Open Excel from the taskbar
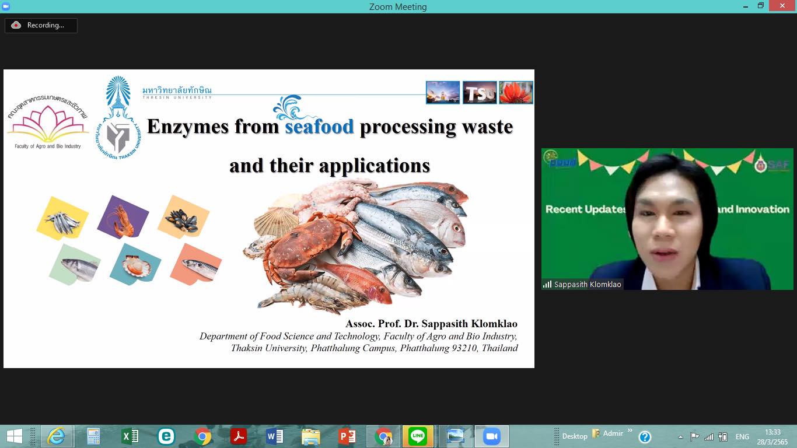The height and width of the screenshot is (448, 797). [x=130, y=436]
